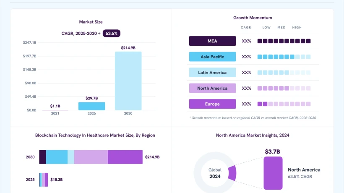Click the purple Europe segment in 2030 bar
The image size is (344, 193).
click(x=125, y=157)
